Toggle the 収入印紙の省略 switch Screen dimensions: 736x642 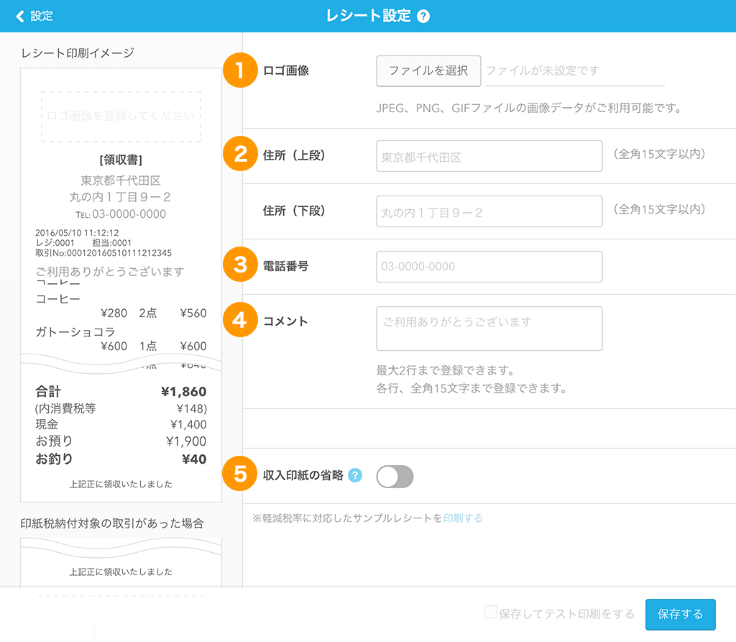395,477
